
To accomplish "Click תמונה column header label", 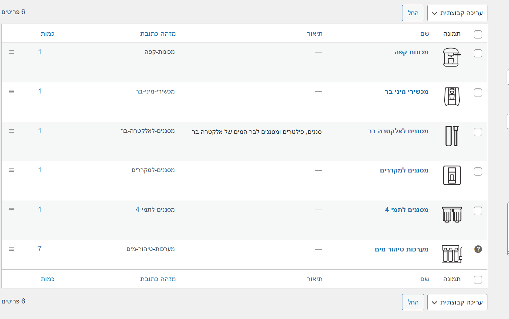I will click(452, 33).
